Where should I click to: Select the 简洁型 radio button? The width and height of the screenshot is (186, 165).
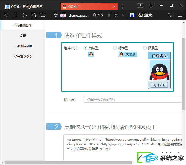click(x=85, y=48)
